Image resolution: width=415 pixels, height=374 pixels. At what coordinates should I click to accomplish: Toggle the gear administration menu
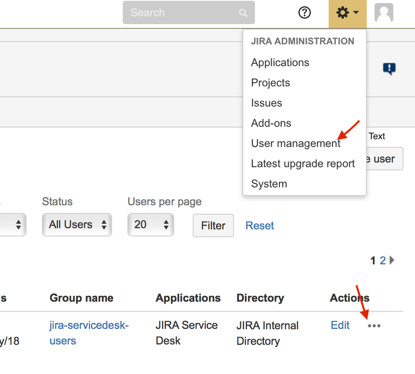[347, 13]
